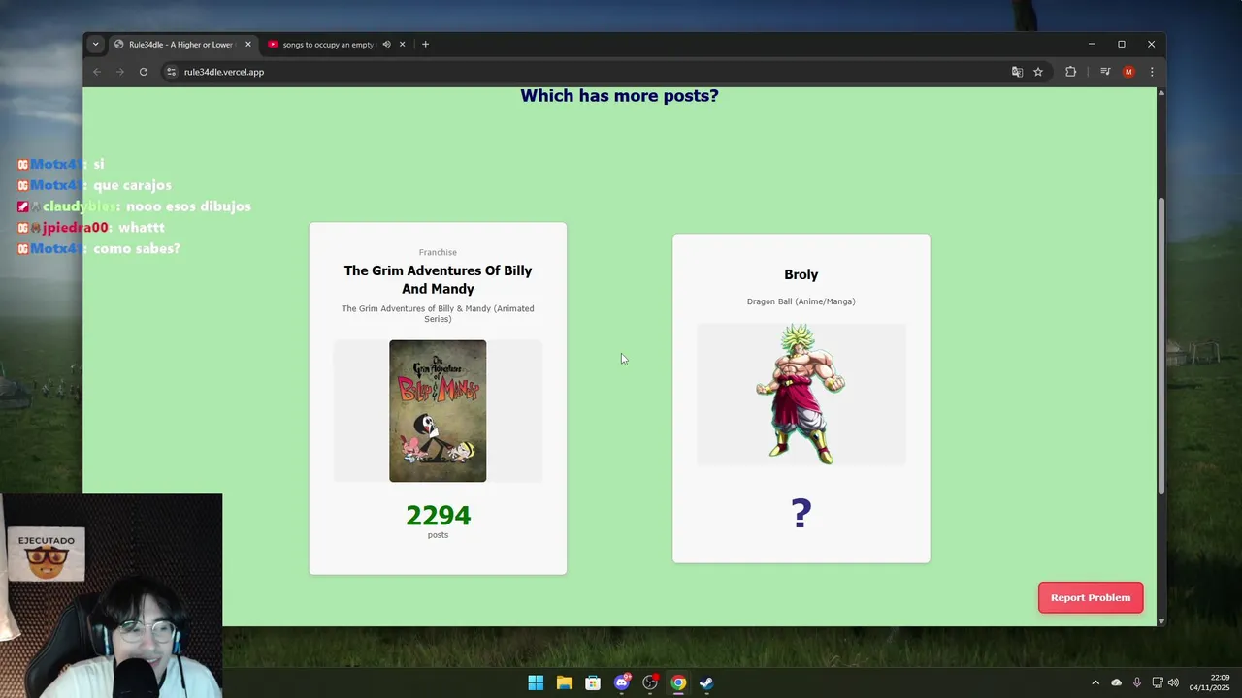Close the Rule34dle tab
The height and width of the screenshot is (698, 1242).
(248, 44)
